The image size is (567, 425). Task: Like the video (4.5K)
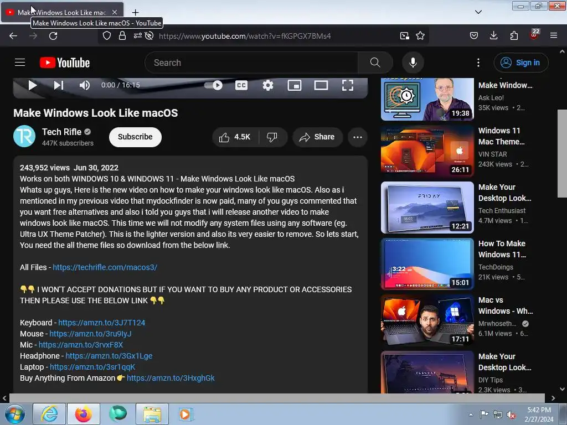click(235, 137)
